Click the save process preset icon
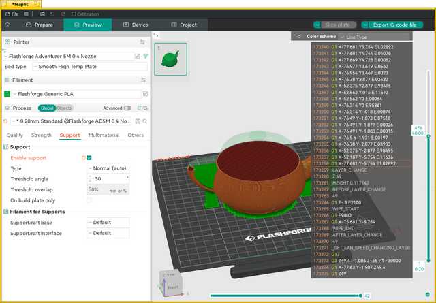This screenshot has width=436, height=303. click(x=138, y=121)
